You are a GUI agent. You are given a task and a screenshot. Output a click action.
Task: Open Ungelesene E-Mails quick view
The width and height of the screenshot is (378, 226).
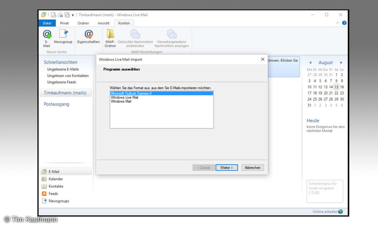(x=63, y=69)
